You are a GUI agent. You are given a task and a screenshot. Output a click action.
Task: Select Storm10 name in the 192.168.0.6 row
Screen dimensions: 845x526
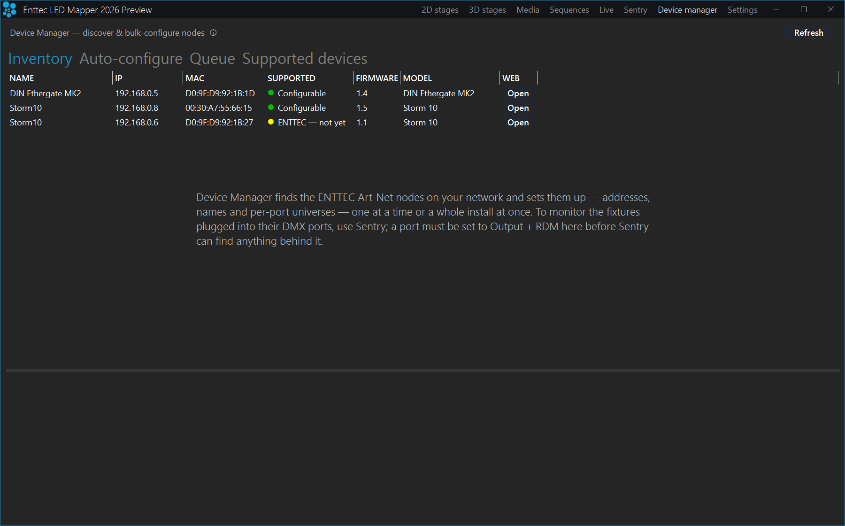26,123
